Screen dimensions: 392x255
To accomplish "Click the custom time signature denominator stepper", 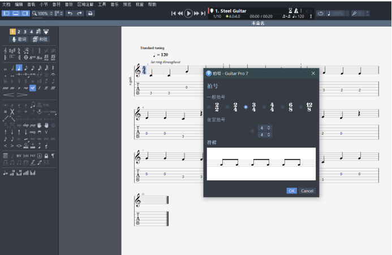I will pyautogui.click(x=265, y=135).
